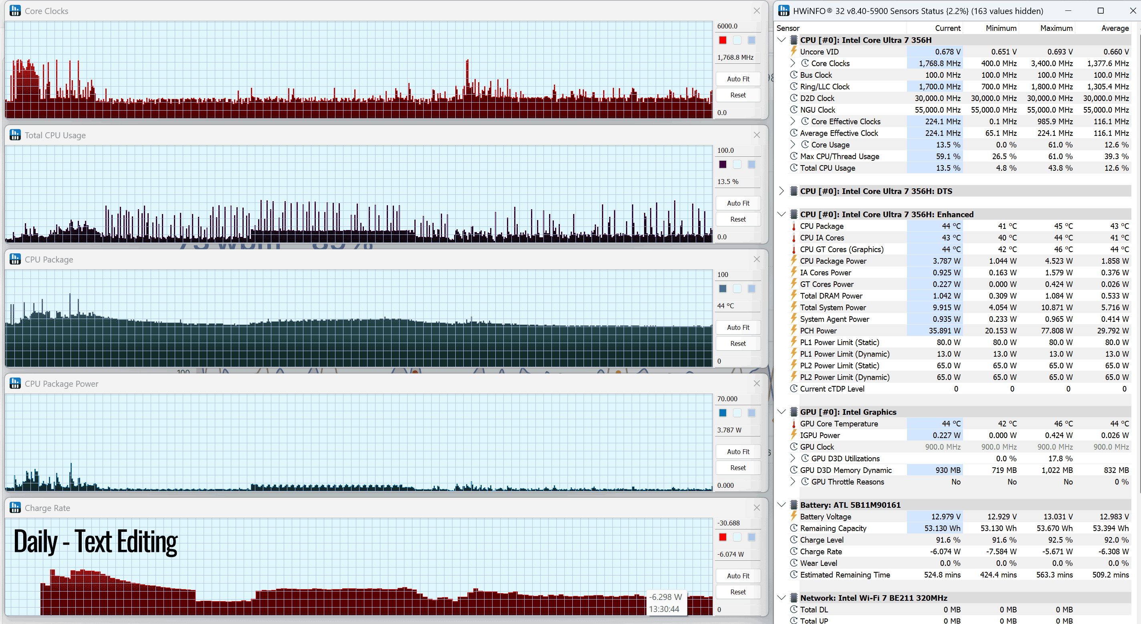Expand the Core Clocks sensor subtree

tap(793, 63)
